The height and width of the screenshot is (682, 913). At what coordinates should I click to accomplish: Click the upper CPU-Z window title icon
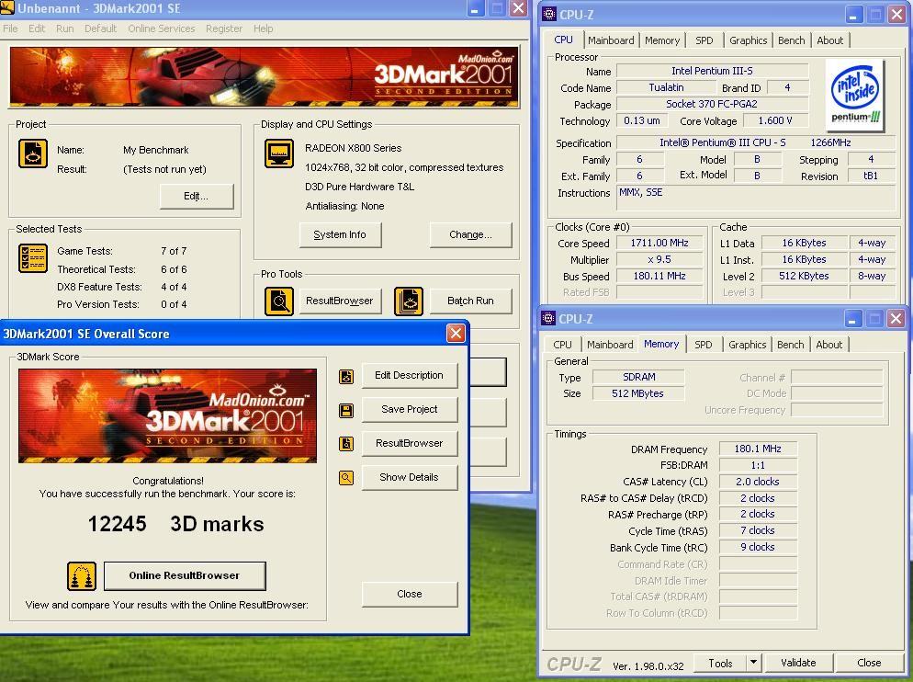[548, 14]
